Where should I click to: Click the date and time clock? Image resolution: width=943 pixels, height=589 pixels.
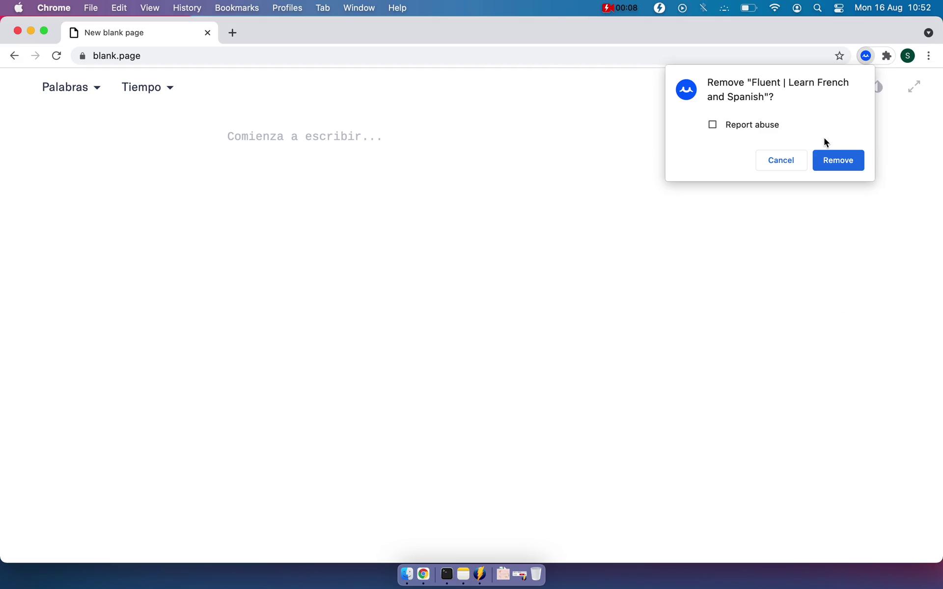892,8
